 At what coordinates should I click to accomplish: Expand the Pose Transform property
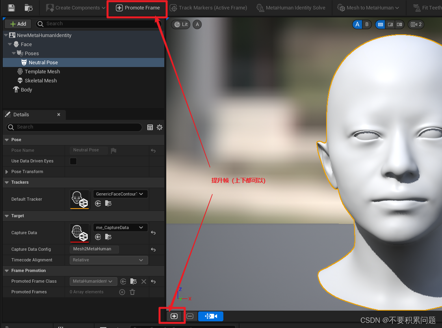(x=7, y=171)
